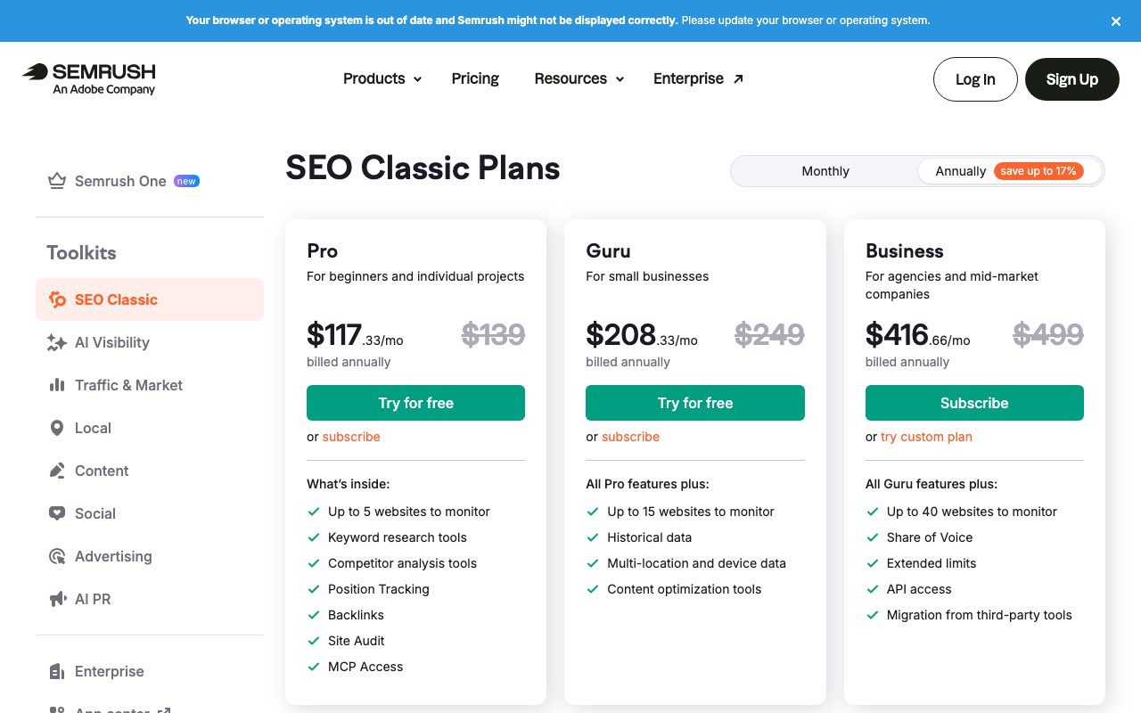Open the Pricing menu item

(475, 78)
